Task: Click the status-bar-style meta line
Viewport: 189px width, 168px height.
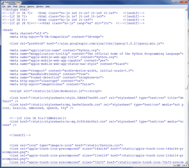Action: point(69,64)
